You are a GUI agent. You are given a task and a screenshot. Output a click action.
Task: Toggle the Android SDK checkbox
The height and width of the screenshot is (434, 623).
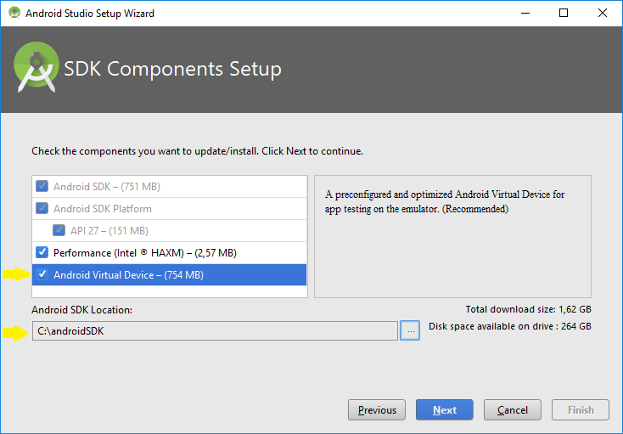[x=42, y=186]
